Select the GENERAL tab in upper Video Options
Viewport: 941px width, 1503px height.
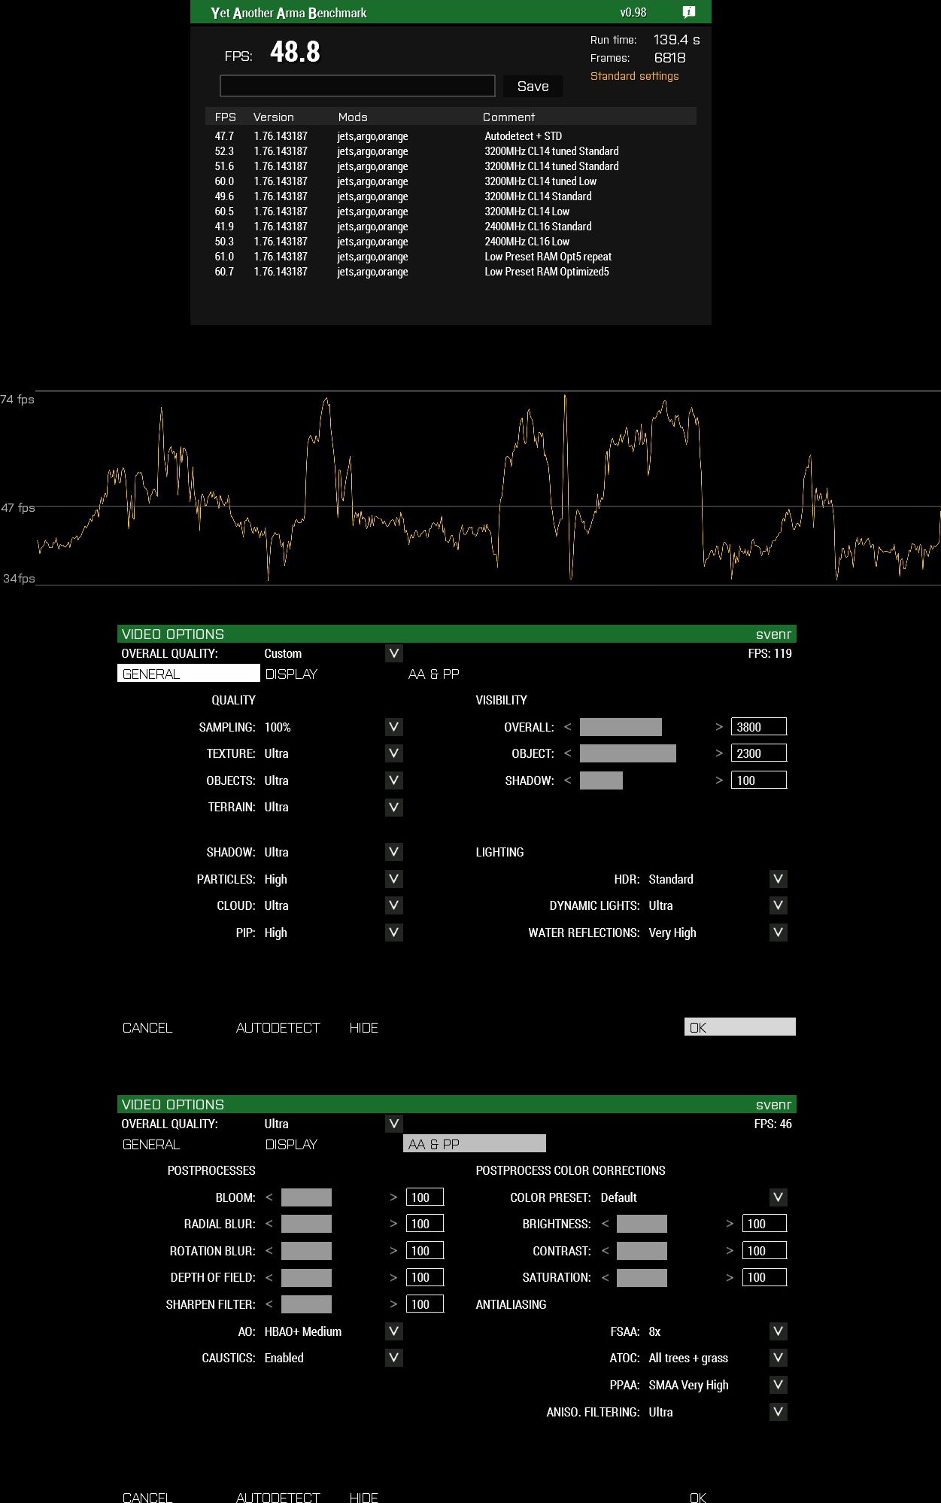pyautogui.click(x=189, y=674)
